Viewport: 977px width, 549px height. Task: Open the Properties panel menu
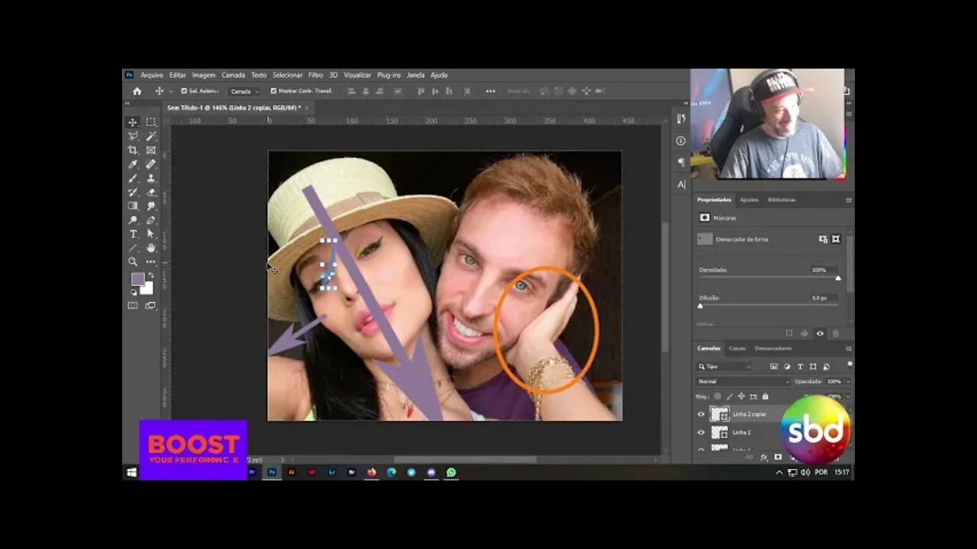pyautogui.click(x=848, y=200)
